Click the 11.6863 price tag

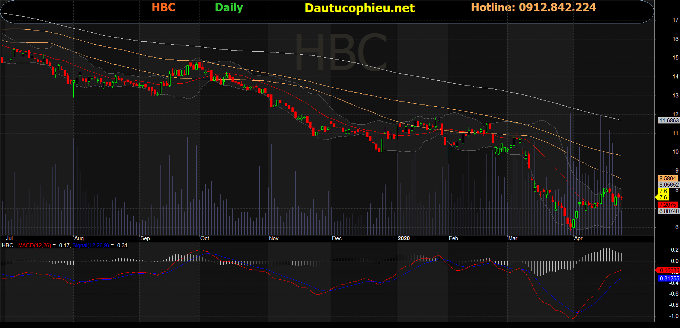click(x=668, y=120)
